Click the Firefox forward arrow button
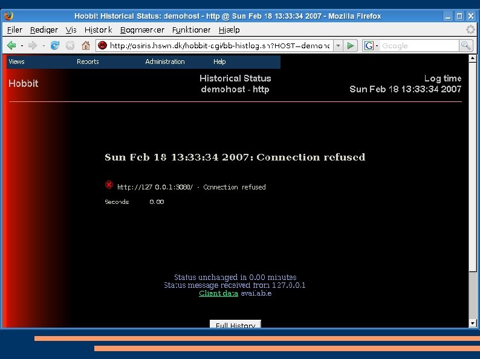 click(33, 45)
